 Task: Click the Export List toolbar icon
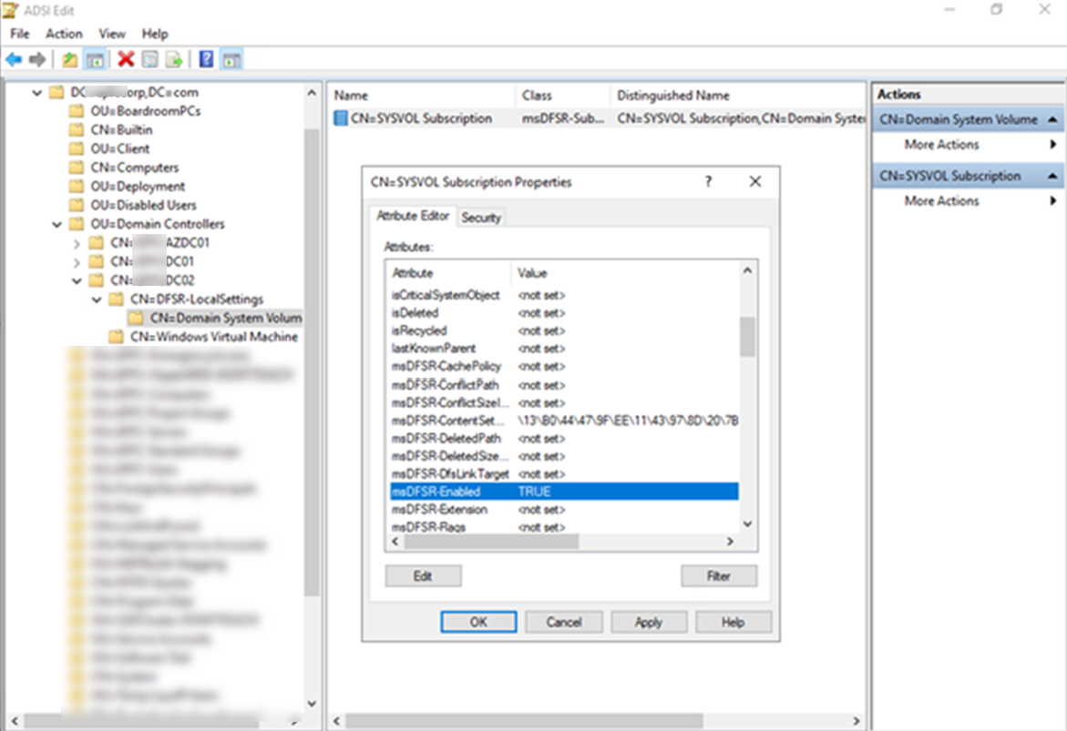174,60
